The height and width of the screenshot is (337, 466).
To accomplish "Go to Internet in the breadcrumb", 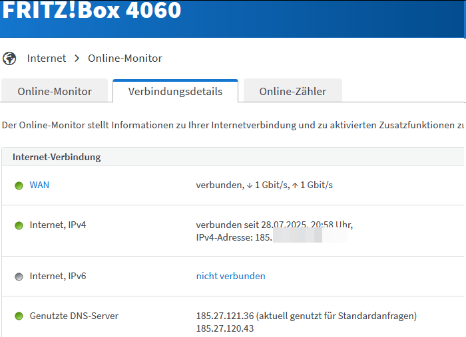I will click(47, 58).
